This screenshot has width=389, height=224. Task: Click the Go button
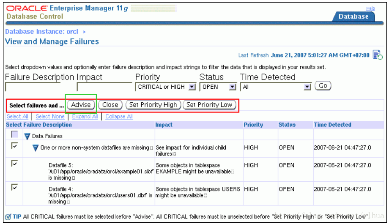323,86
